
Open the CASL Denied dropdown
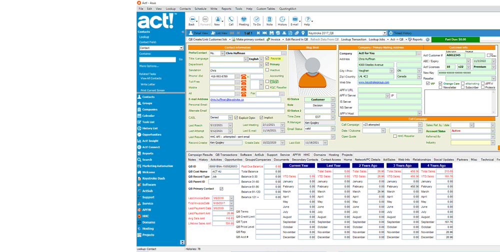pos(230,118)
